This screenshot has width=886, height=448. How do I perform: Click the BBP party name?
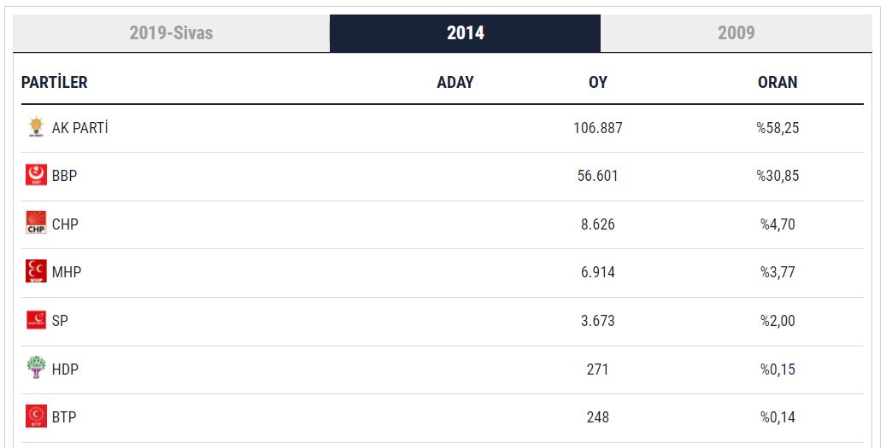pos(65,176)
